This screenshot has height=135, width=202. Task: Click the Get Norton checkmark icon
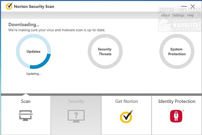(126, 116)
